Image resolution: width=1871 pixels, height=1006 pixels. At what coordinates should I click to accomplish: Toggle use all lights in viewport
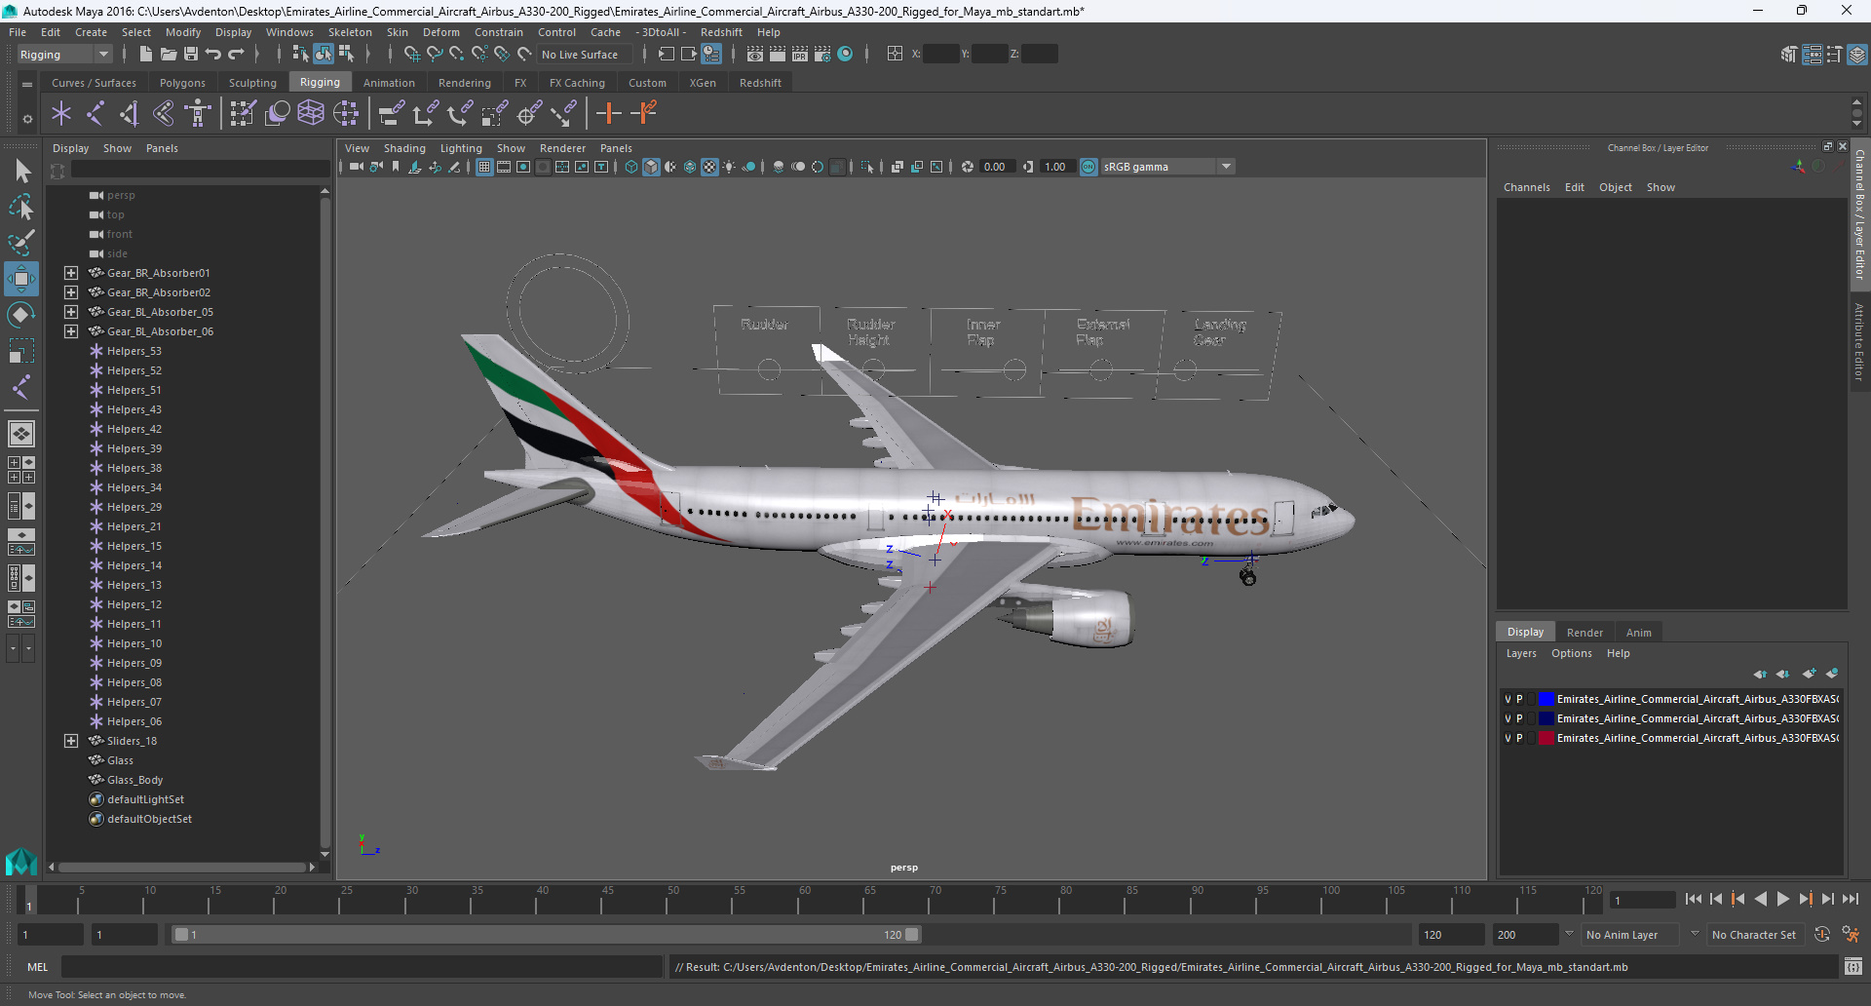point(729,167)
